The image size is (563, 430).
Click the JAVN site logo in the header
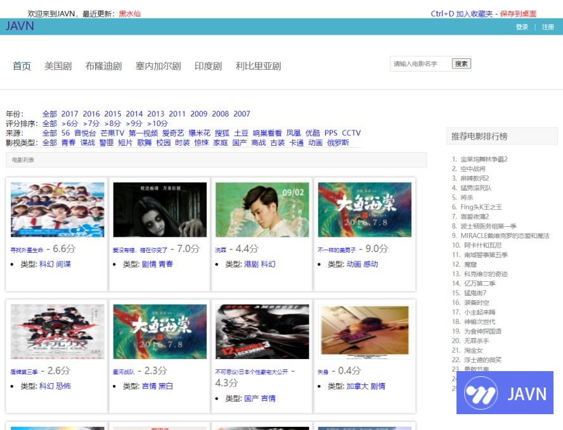pos(20,26)
